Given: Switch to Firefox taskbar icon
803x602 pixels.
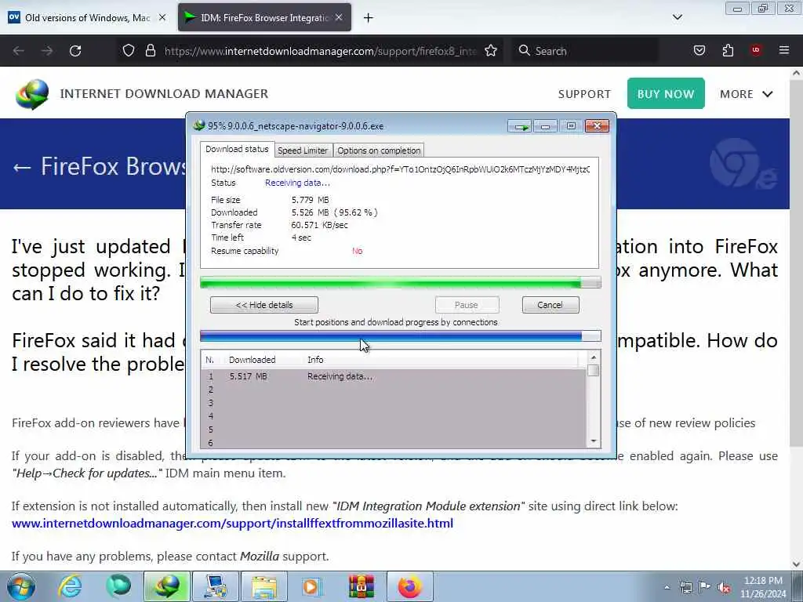Looking at the screenshot, I should [409, 586].
